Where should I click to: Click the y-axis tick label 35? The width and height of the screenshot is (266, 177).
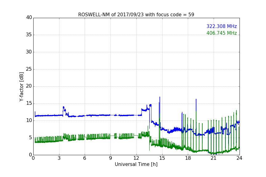pos(29,35)
